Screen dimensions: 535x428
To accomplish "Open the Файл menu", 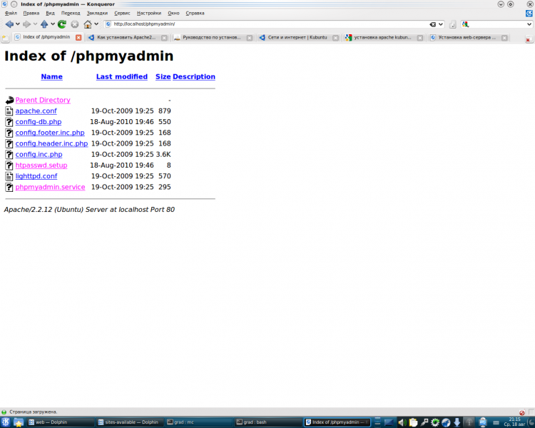I will (x=11, y=14).
